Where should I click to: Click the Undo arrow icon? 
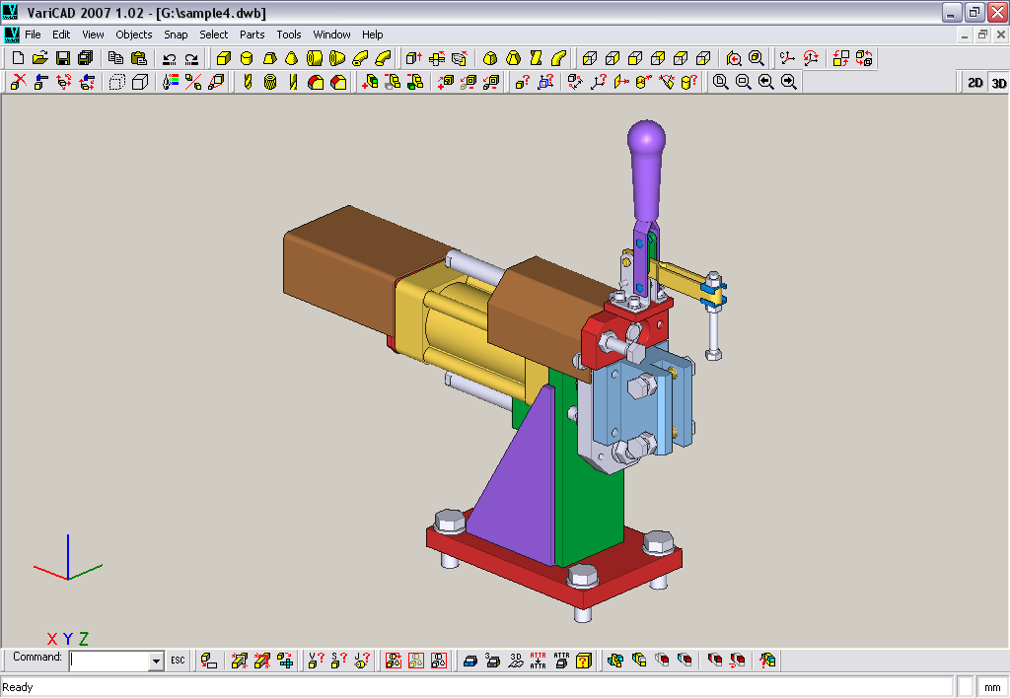tap(170, 59)
